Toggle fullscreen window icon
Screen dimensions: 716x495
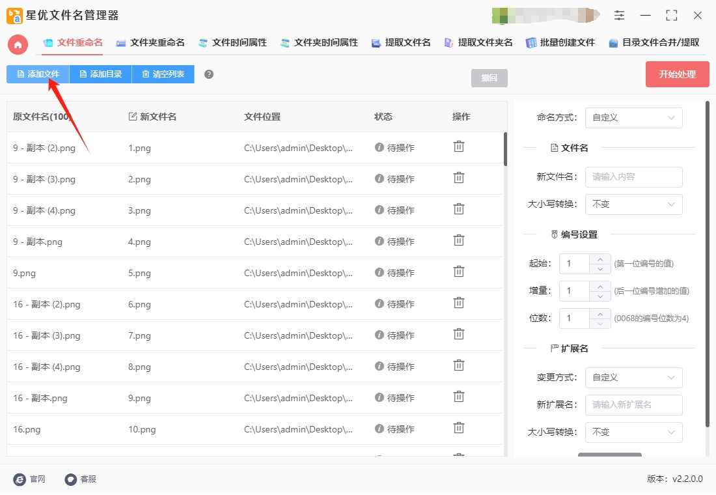coord(671,15)
